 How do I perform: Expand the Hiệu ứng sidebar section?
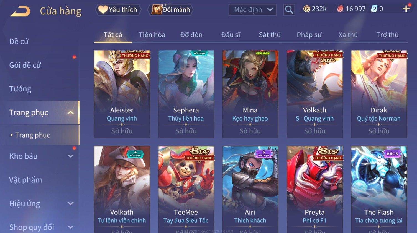pos(71,203)
